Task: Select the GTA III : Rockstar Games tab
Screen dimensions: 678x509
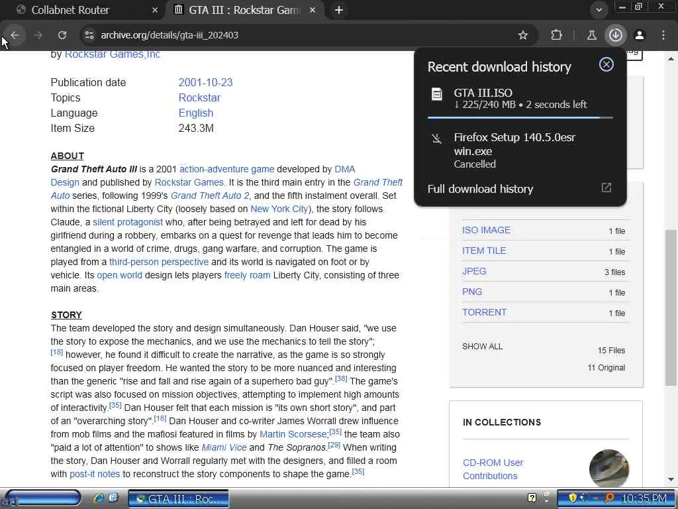Action: click(x=244, y=10)
